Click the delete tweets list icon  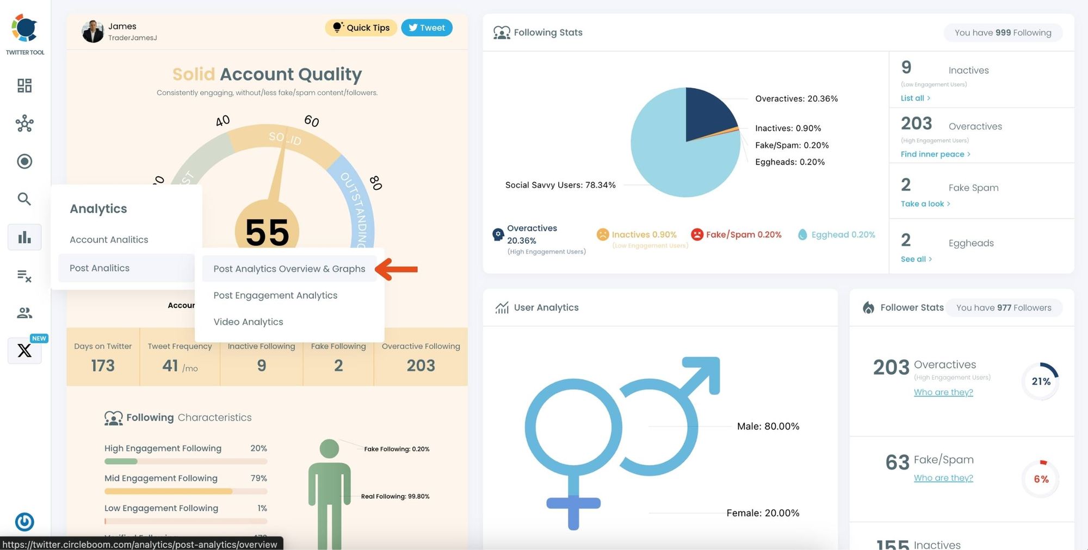coord(24,276)
